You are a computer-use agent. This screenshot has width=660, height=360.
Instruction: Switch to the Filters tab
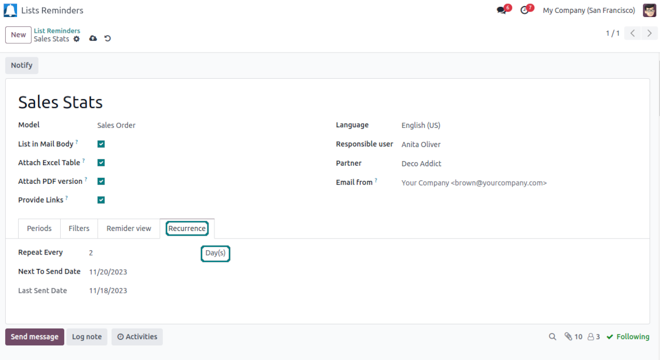(79, 228)
